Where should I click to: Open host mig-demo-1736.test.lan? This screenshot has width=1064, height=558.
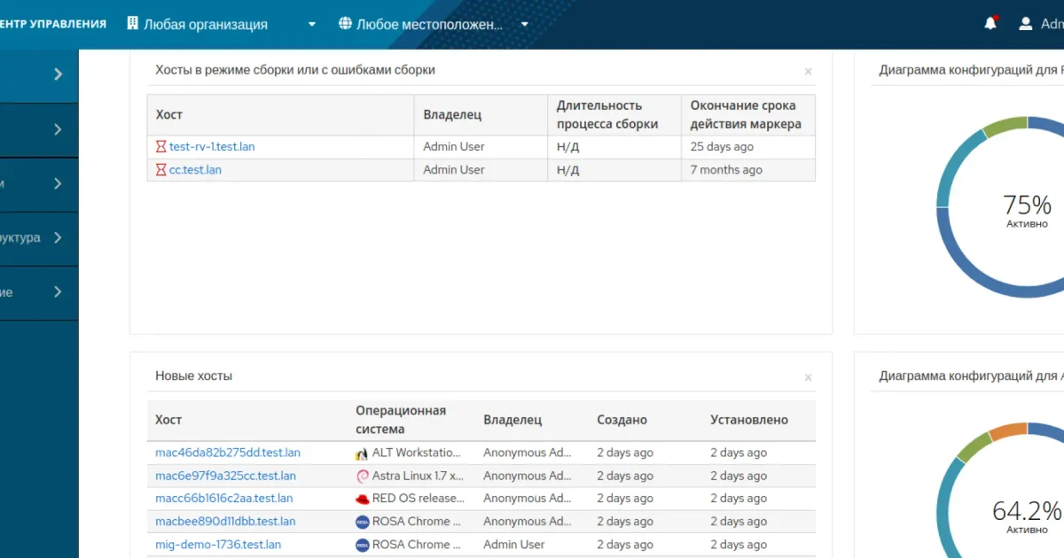coord(218,545)
